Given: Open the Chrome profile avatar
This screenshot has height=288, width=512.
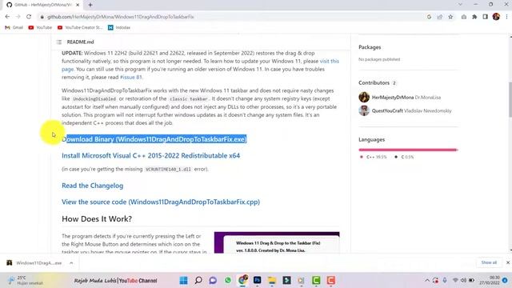Looking at the screenshot, I should (496, 17).
